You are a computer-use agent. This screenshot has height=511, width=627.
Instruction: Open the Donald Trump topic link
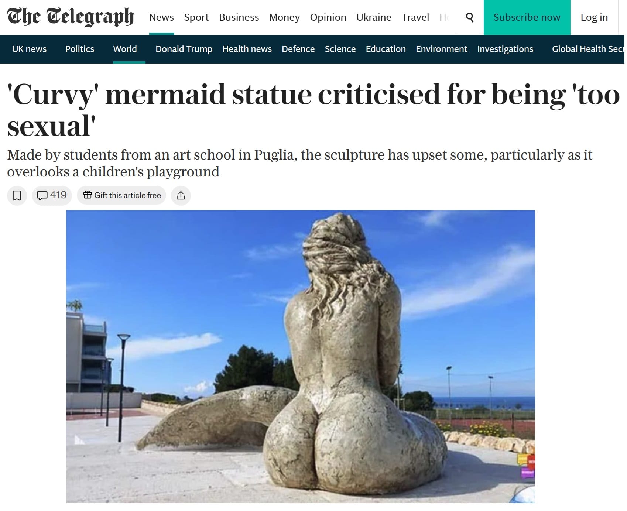pyautogui.click(x=184, y=49)
